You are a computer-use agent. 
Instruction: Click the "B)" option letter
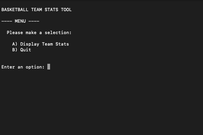pyautogui.click(x=15, y=50)
